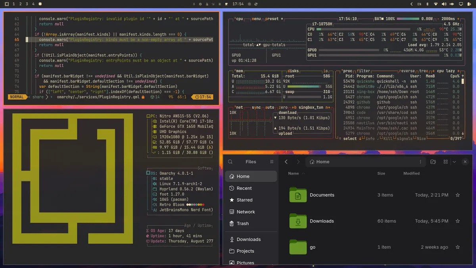Image resolution: width=476 pixels, height=268 pixels.
Task: Click the display icon in top bar tray
Action: point(461,4)
